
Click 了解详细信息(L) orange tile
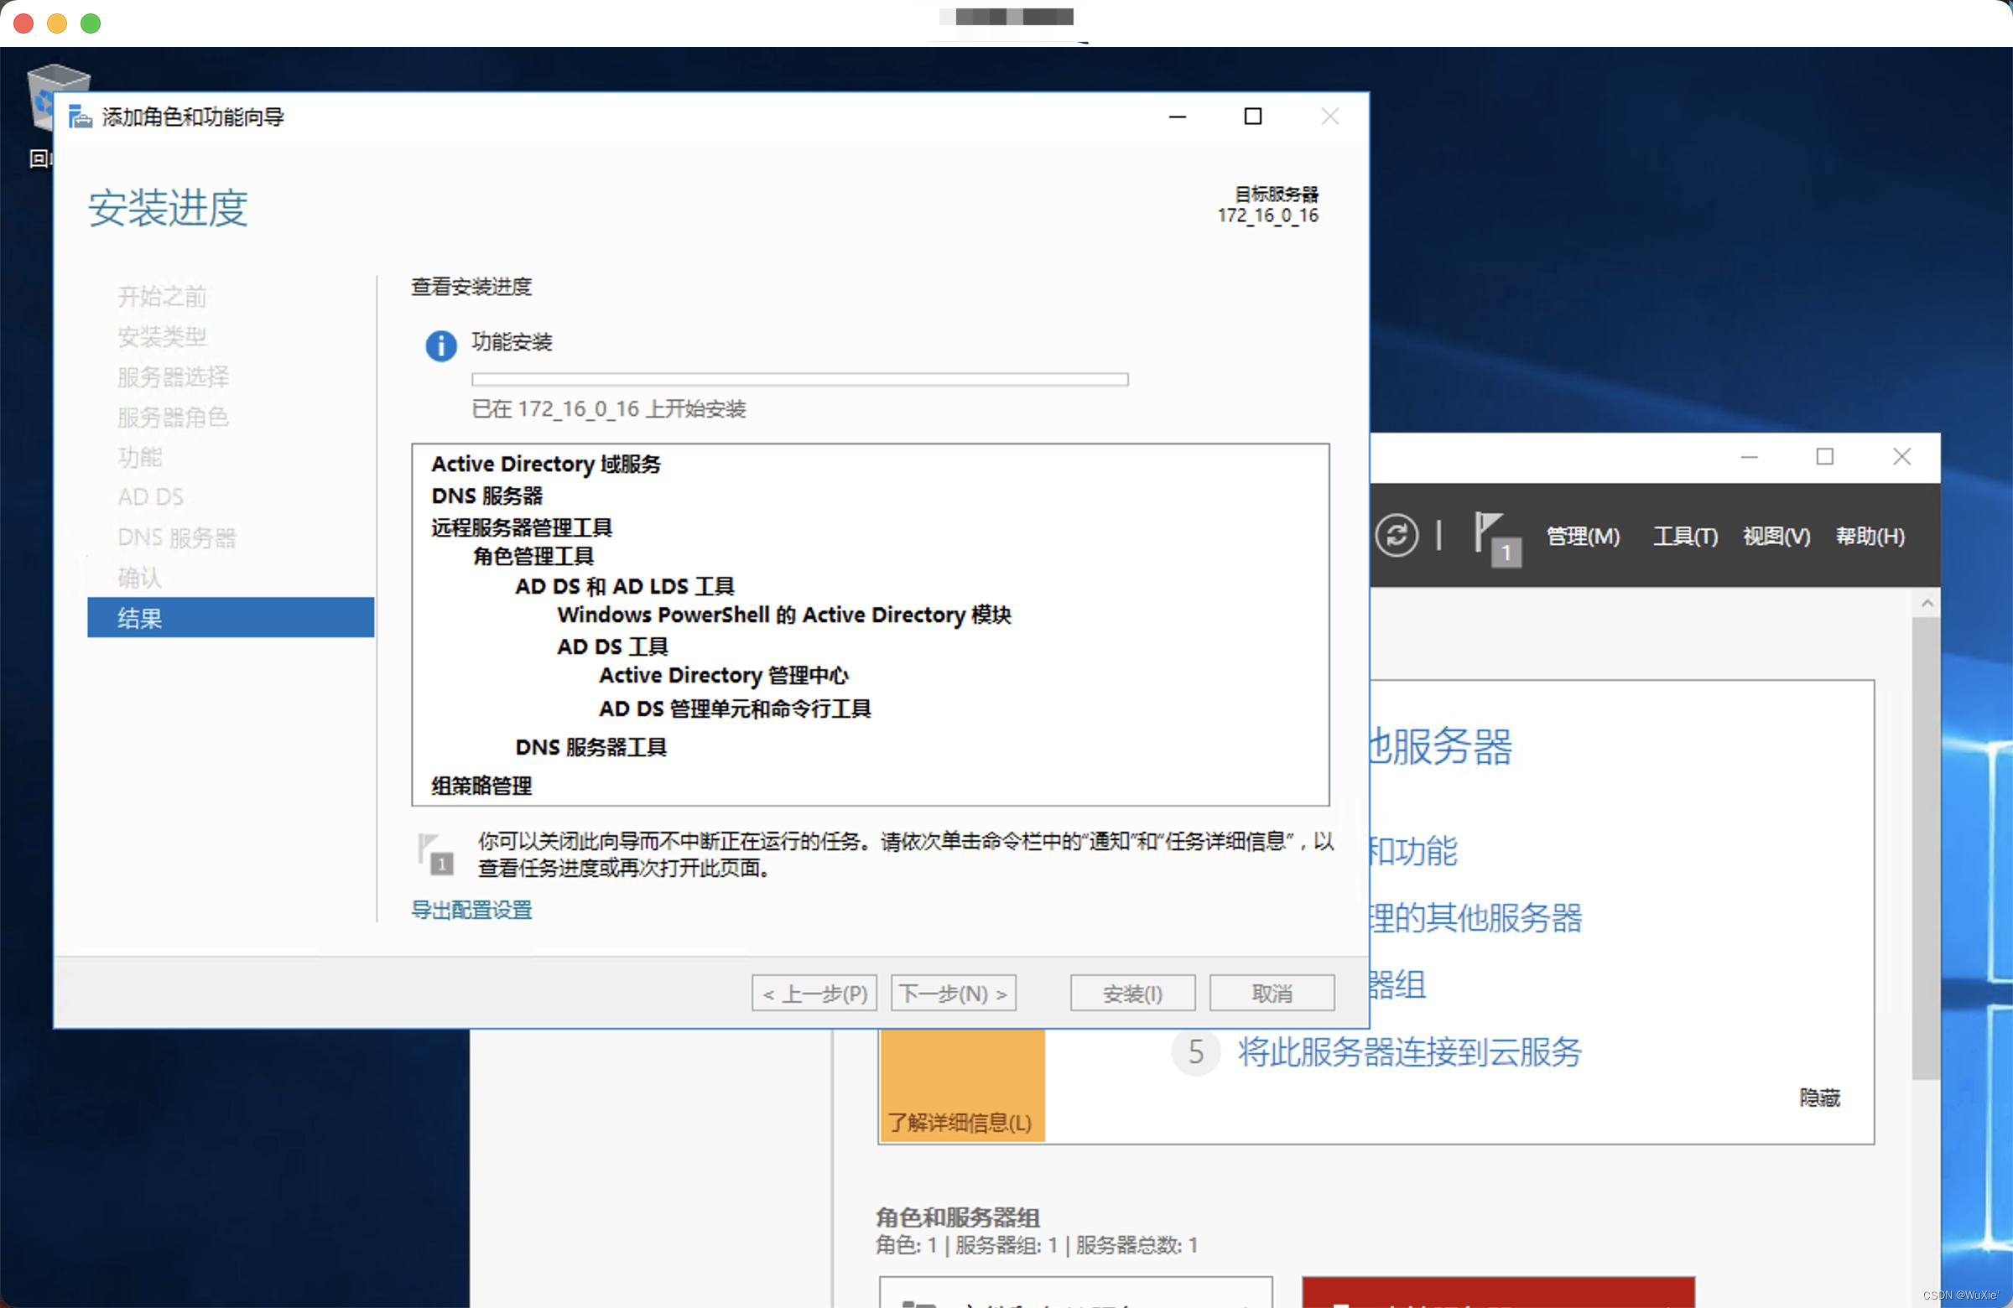tap(962, 1085)
